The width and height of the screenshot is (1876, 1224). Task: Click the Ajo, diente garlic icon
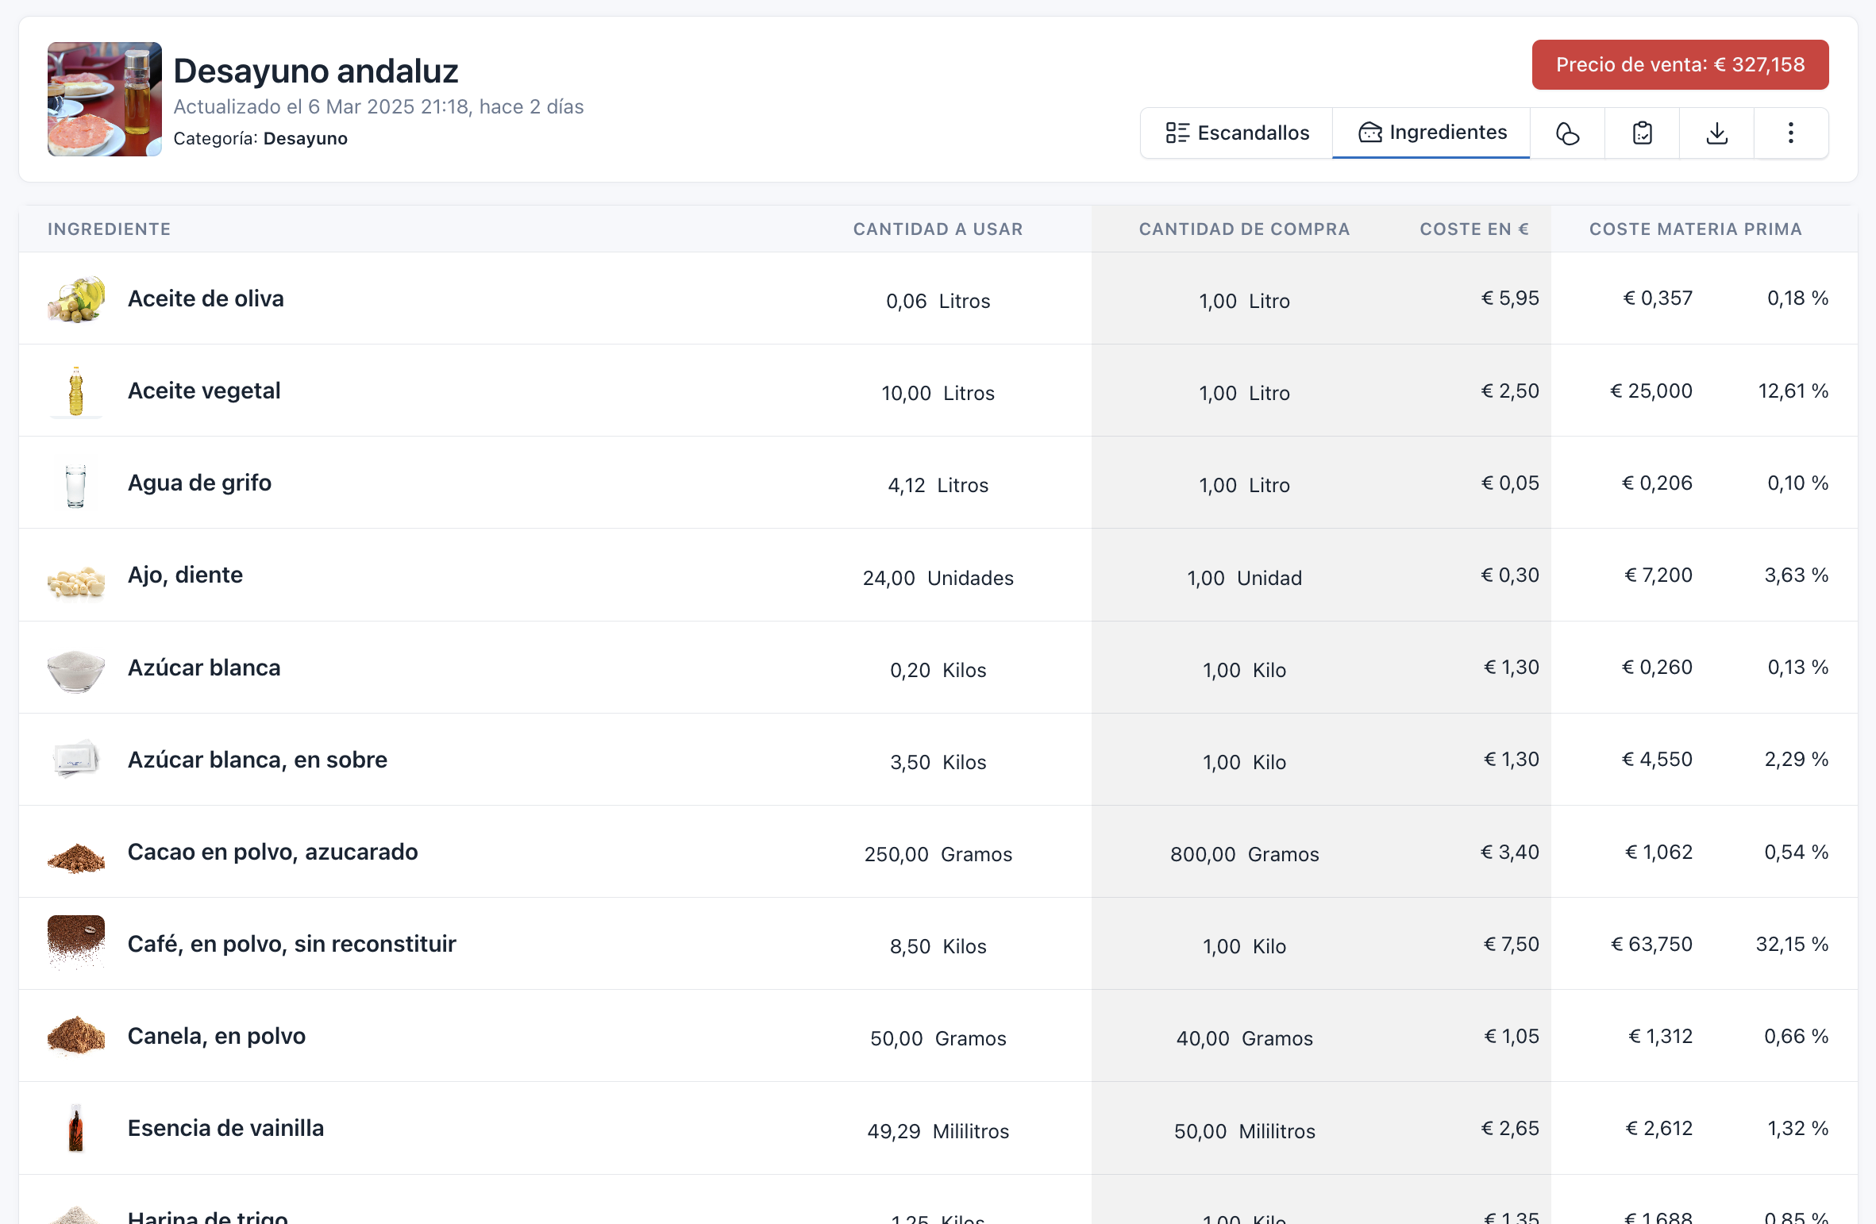tap(76, 575)
